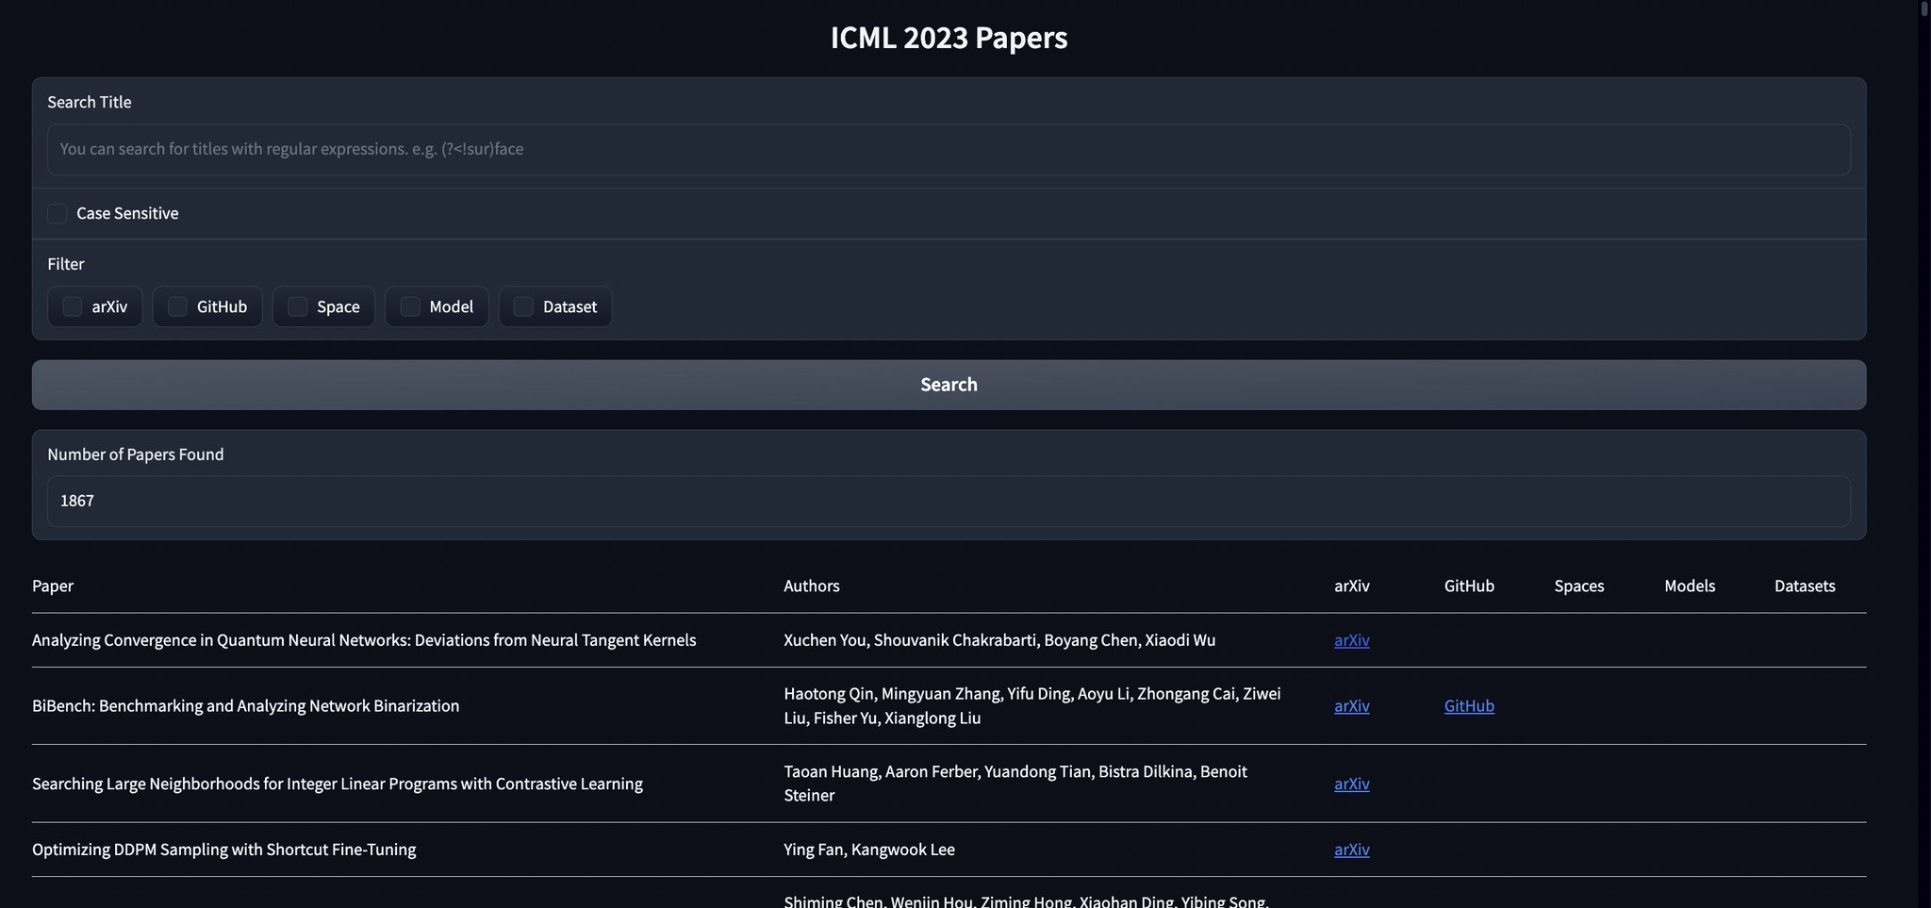Open GitHub link for BiBench paper

tap(1469, 706)
